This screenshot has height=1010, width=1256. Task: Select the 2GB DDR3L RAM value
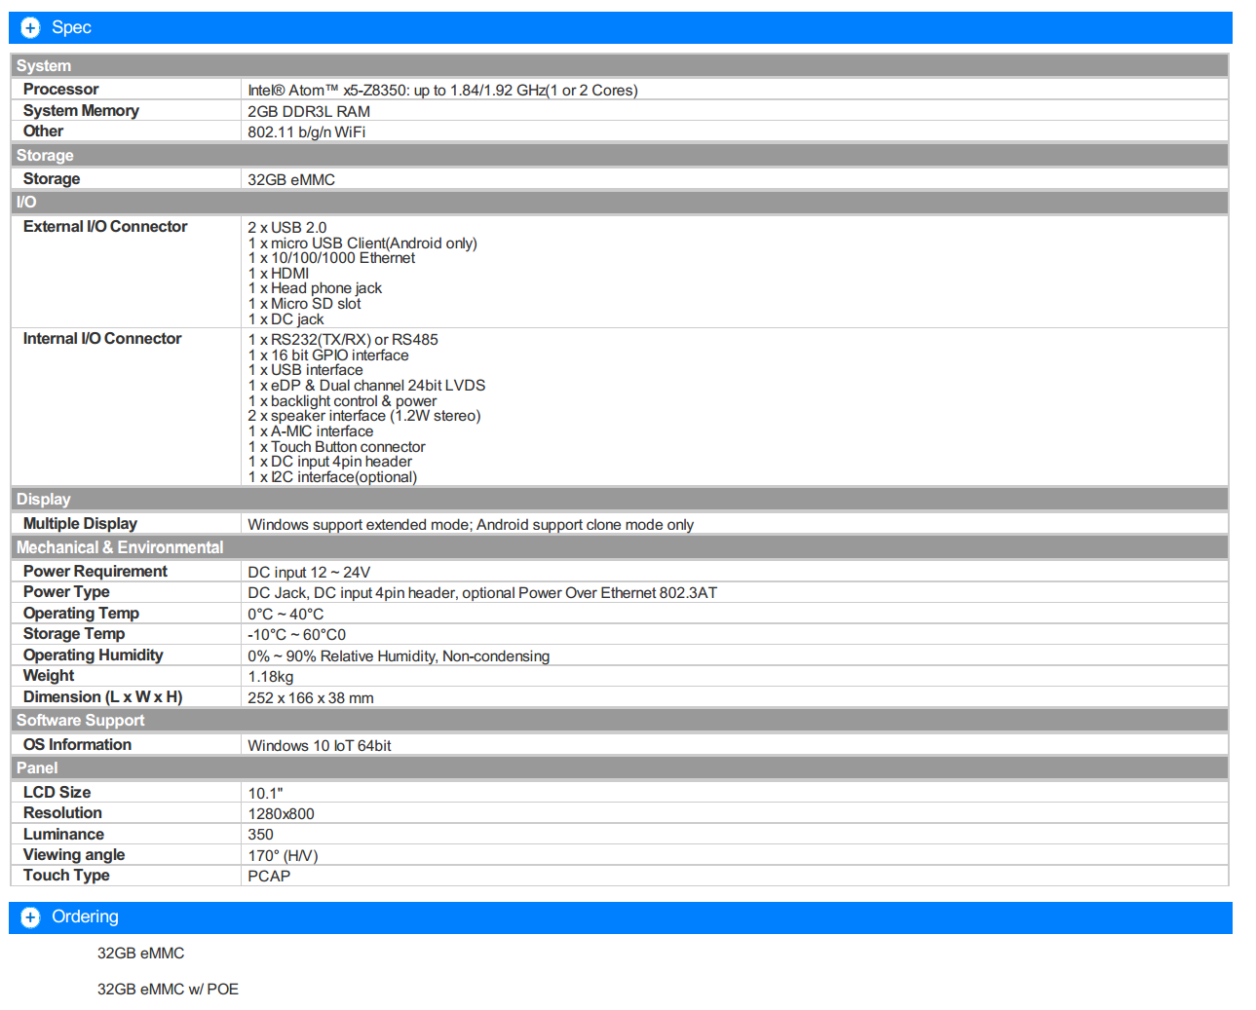pos(308,112)
